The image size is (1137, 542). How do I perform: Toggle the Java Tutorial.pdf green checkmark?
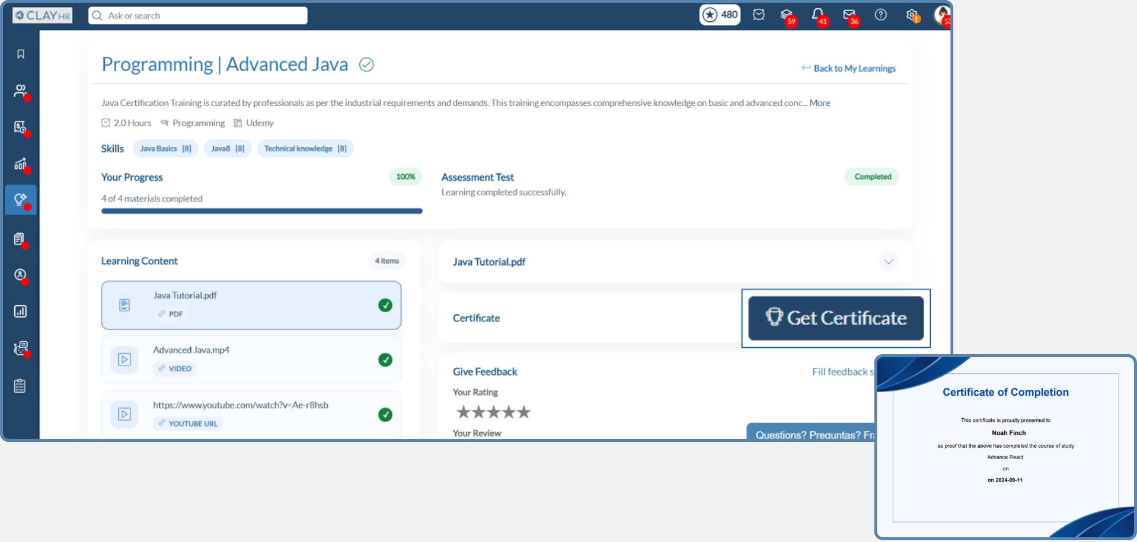point(385,305)
